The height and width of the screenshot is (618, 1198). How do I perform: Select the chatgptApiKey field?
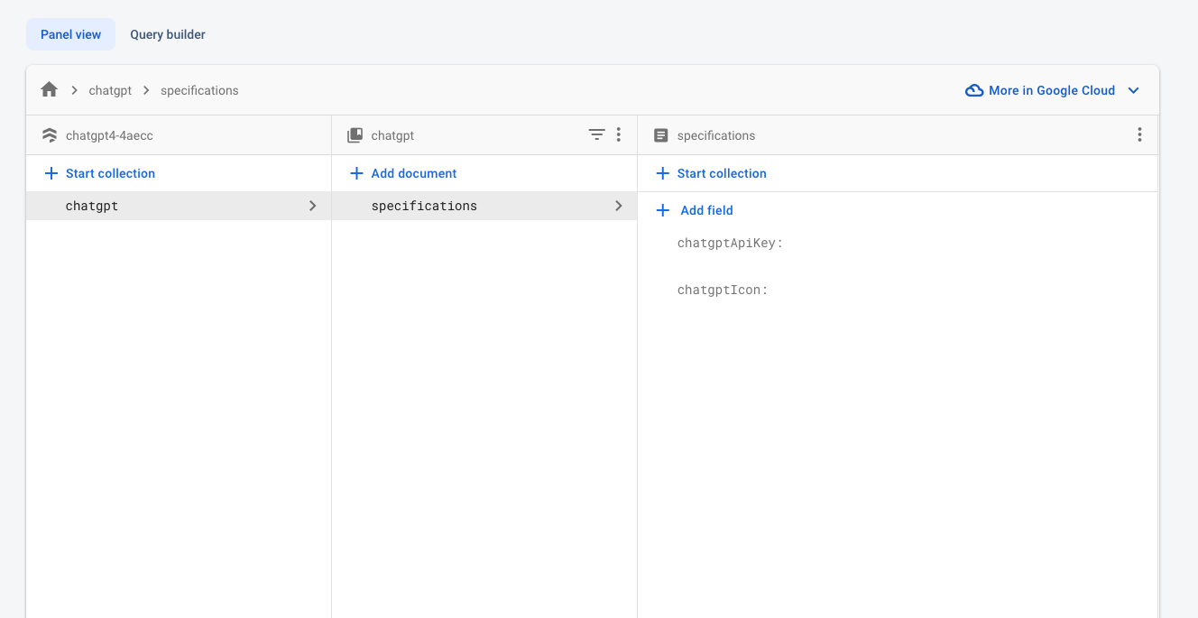[x=730, y=243]
